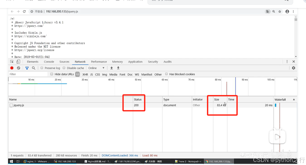Click the zoom magnifier icon in address bar
306x165 pixels.
pyautogui.click(x=274, y=12)
